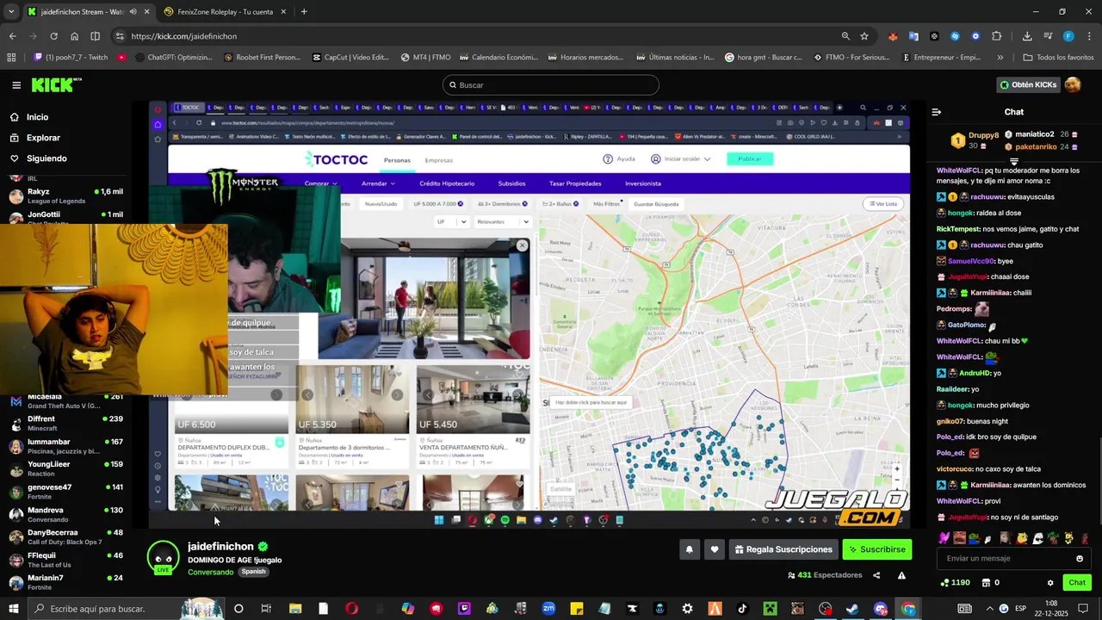Screen dimensions: 1102x620
Task: Open DanyBecerraa channel in sidebar
Action: [x=65, y=536]
